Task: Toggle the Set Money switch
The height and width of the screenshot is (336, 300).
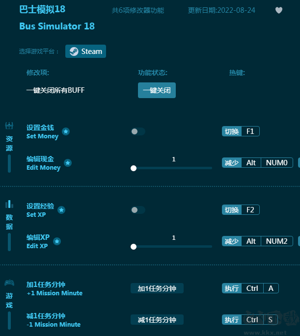Action: point(138,131)
